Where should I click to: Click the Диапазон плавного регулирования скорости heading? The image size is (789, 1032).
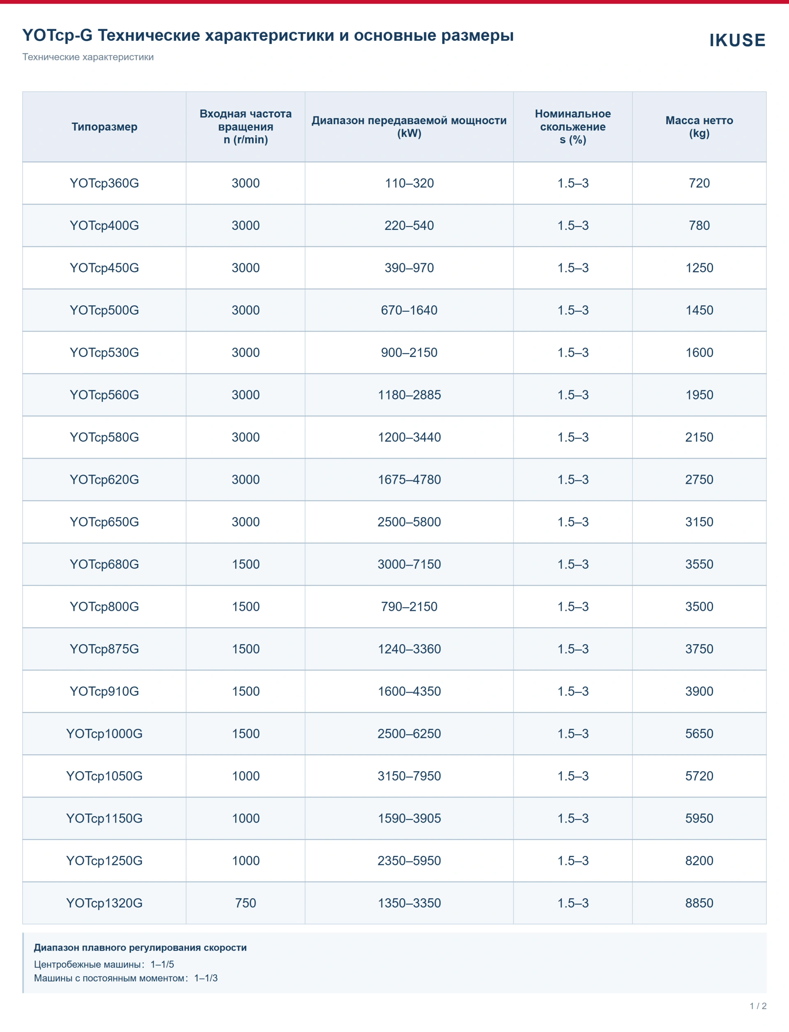140,947
